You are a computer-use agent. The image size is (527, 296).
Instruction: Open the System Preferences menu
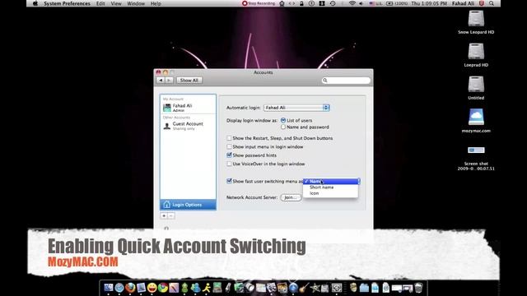click(x=67, y=3)
